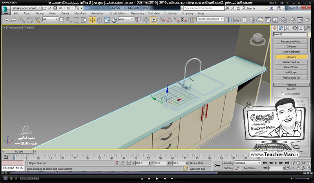The height and width of the screenshot is (183, 314).
Task: Open the Graph Editors menu
Action: click(x=117, y=13)
